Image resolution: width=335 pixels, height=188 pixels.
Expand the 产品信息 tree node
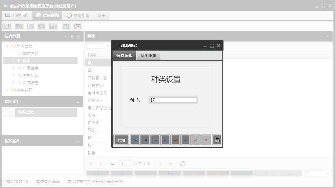pos(13,68)
